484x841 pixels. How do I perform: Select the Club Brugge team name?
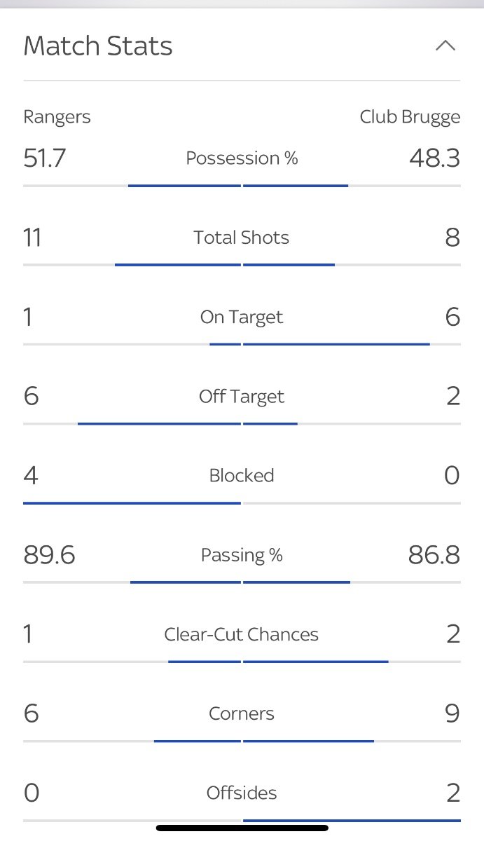[410, 116]
